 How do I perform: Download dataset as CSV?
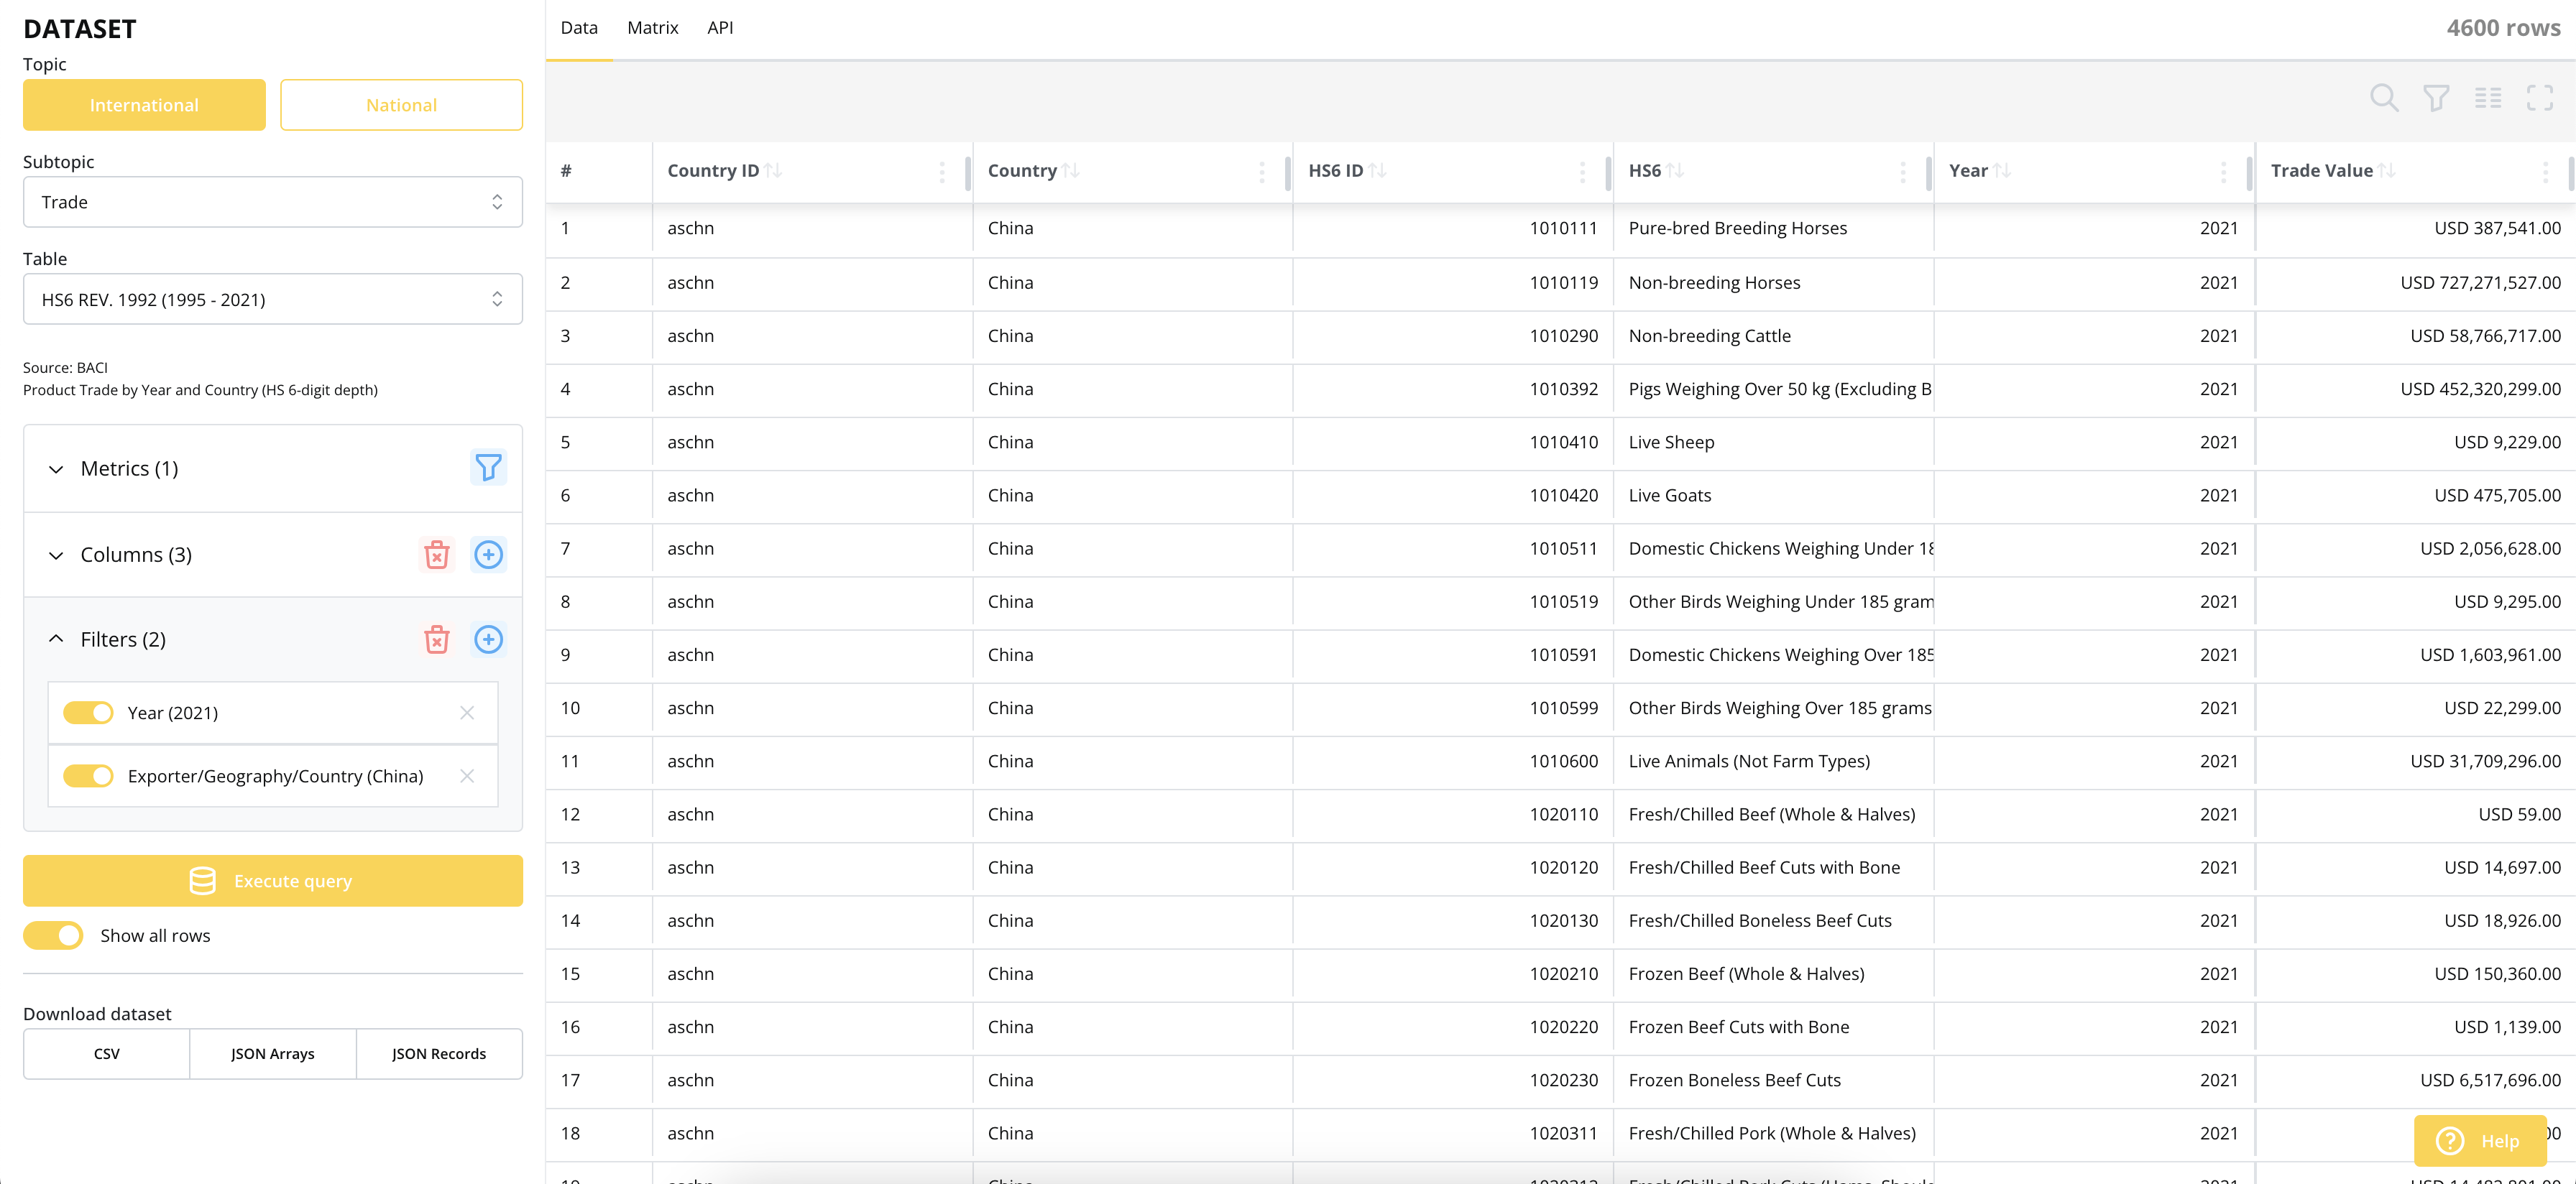106,1054
